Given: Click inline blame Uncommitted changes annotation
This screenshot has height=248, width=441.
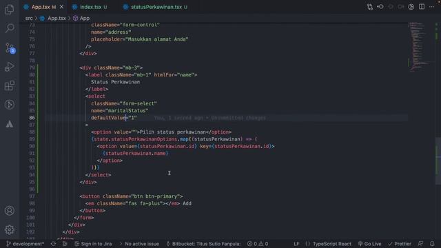Looking at the screenshot, I should pos(209,118).
